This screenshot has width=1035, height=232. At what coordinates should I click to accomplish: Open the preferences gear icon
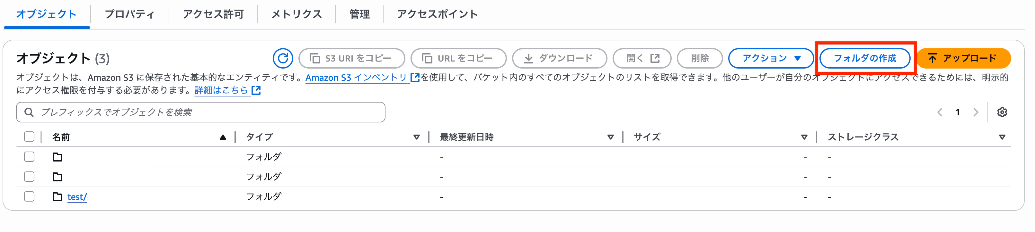coord(1004,112)
